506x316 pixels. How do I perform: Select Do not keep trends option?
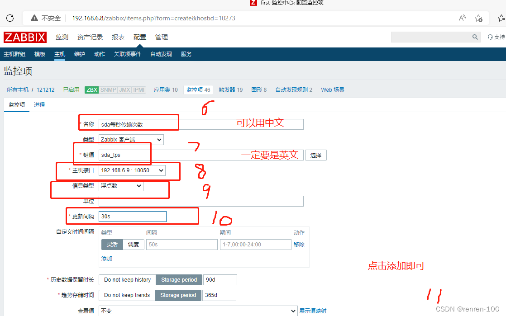127,295
